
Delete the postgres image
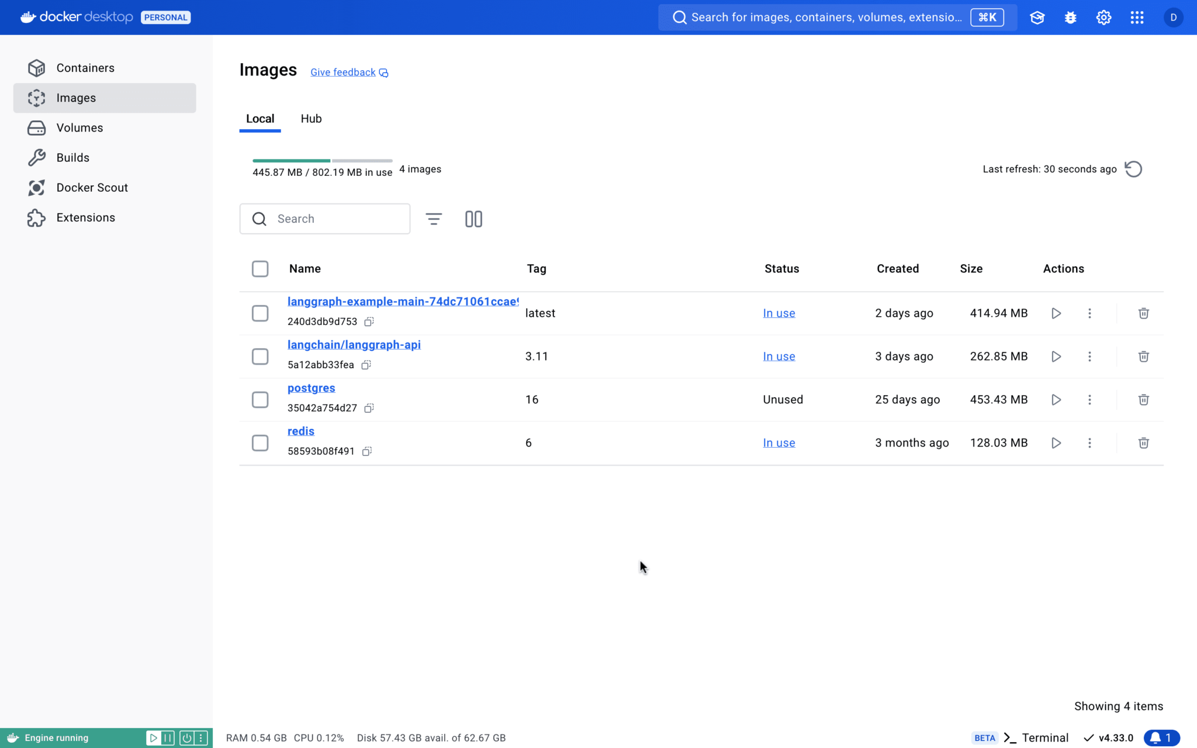coord(1143,400)
